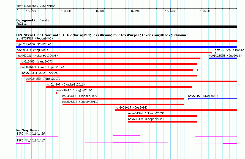Open nsv514407 (Campbell2011) variant
Image resolution: width=245 pixels, height=159 pixels.
click(65, 84)
